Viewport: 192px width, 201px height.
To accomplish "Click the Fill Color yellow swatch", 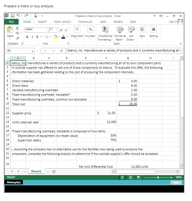I will coord(56,37).
